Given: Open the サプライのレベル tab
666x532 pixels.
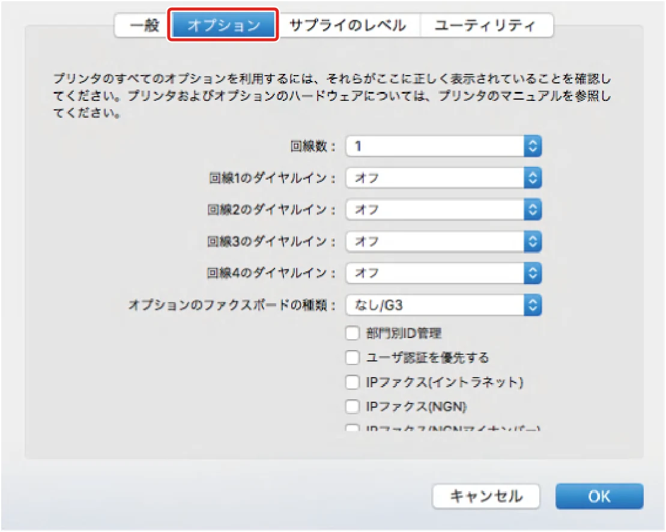Looking at the screenshot, I should [x=347, y=25].
